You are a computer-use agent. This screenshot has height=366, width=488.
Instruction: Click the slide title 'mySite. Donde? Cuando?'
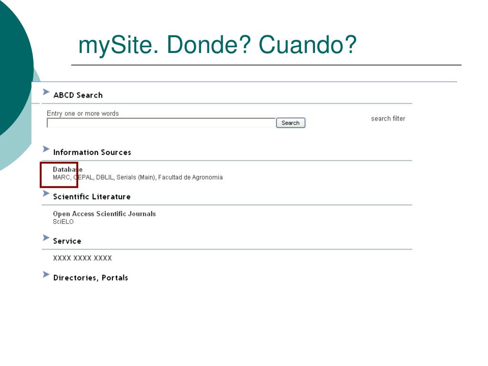point(217,45)
